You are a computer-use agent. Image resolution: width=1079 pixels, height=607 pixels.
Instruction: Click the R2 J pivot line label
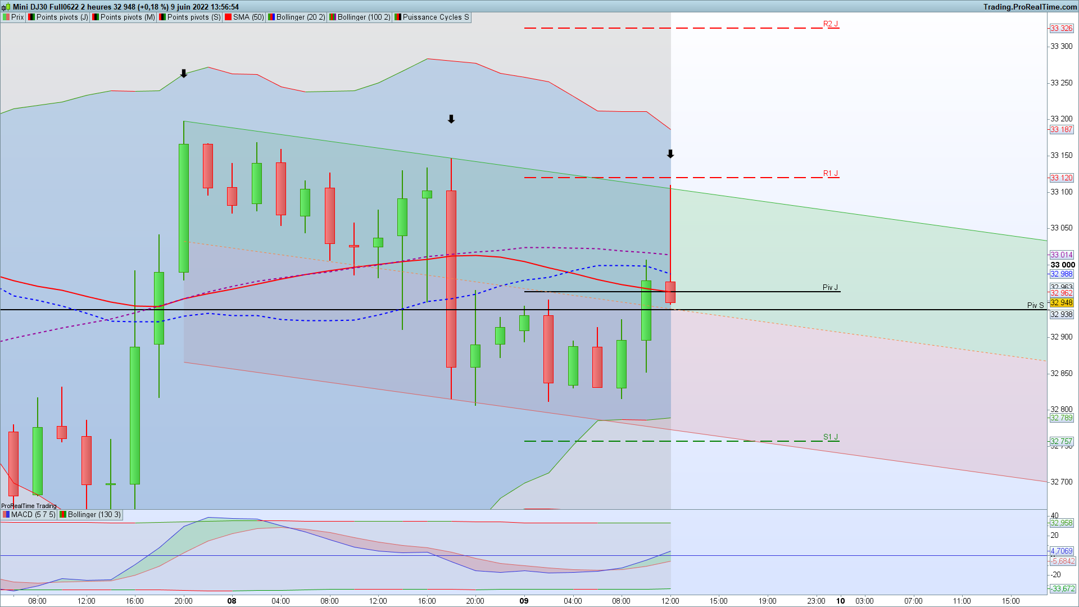coord(830,24)
